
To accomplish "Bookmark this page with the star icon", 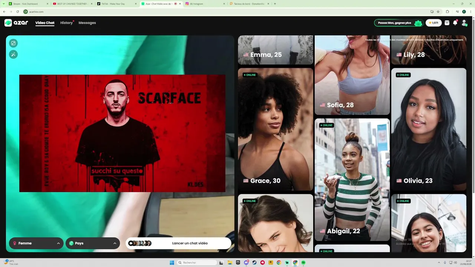I will coord(438,12).
